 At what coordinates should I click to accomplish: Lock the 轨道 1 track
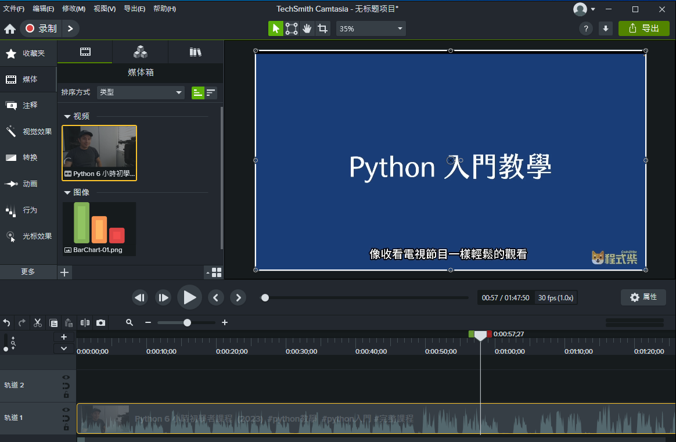pos(66,427)
